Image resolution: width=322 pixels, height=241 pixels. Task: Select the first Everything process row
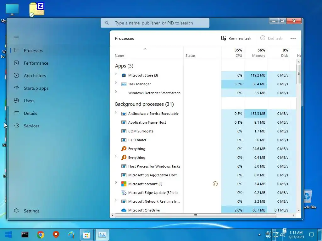[203, 149]
